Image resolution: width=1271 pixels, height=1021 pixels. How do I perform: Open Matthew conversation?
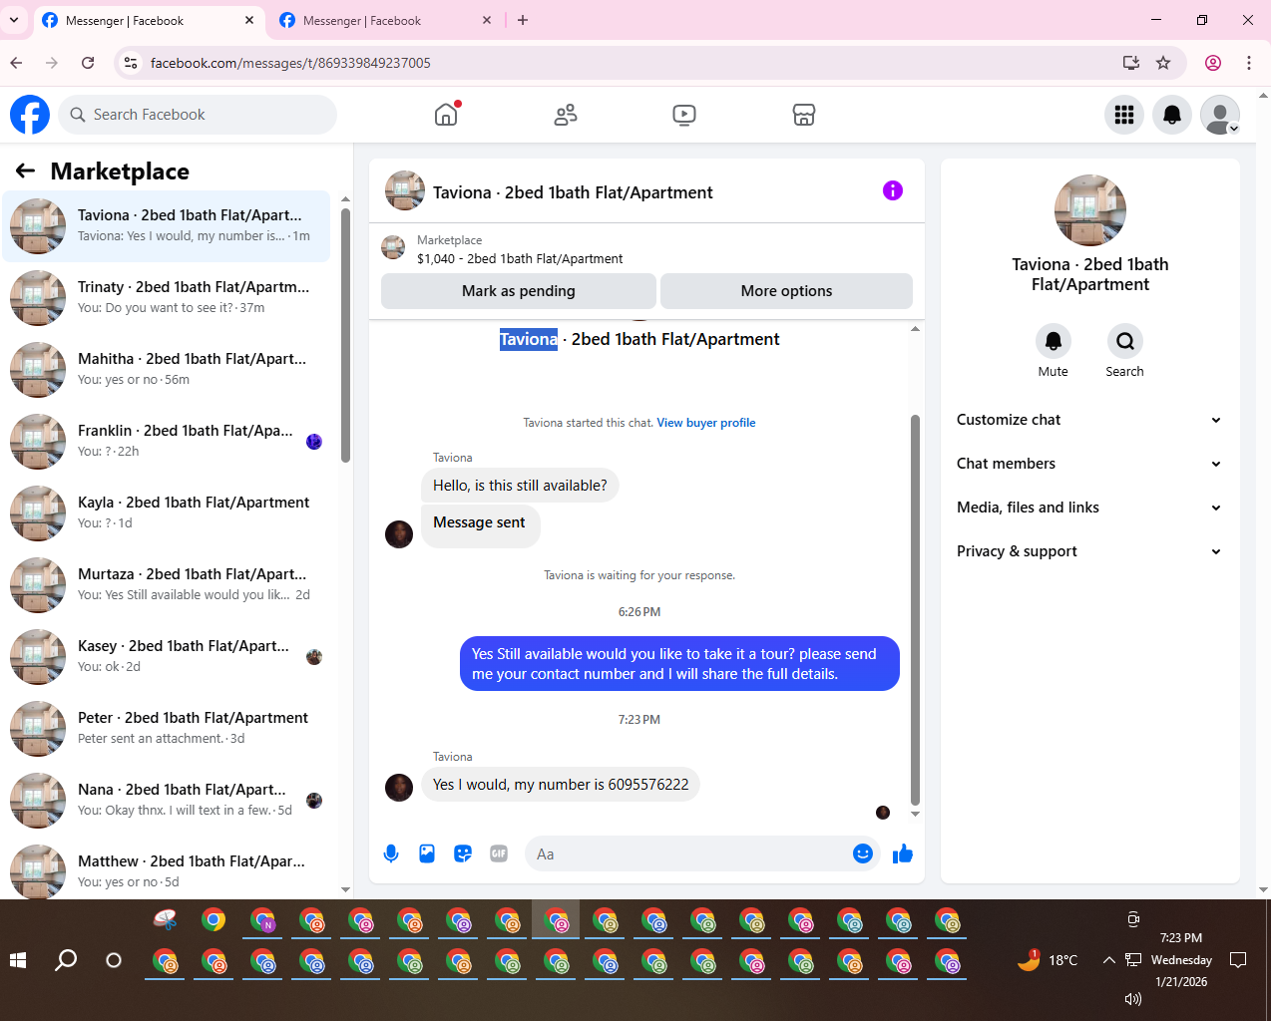167,869
